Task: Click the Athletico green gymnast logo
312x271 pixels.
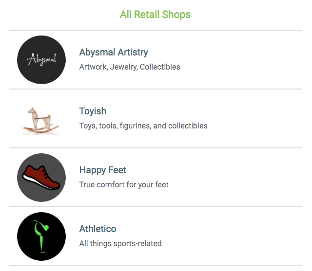Action: 41,237
